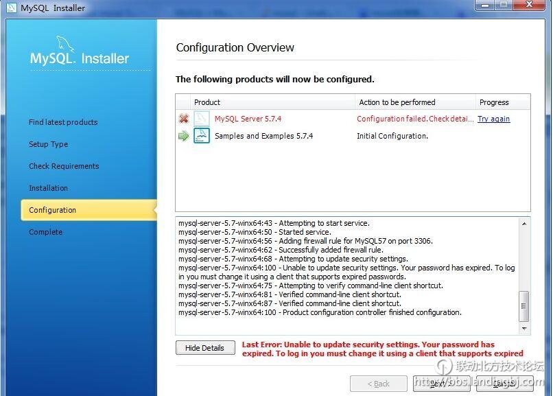Click the log scrollbar down arrow
This screenshot has height=396, width=553.
(x=525, y=329)
